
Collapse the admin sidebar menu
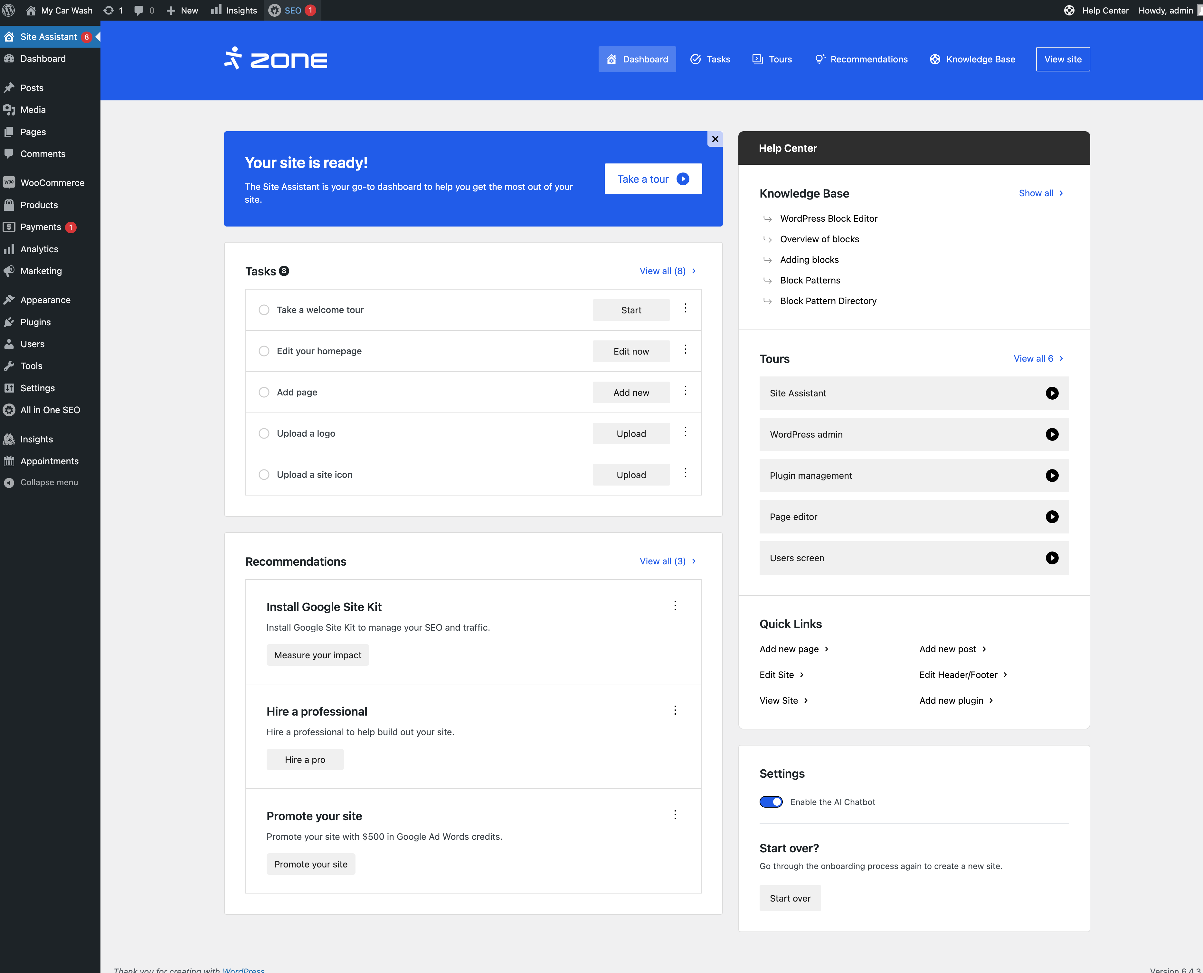49,482
